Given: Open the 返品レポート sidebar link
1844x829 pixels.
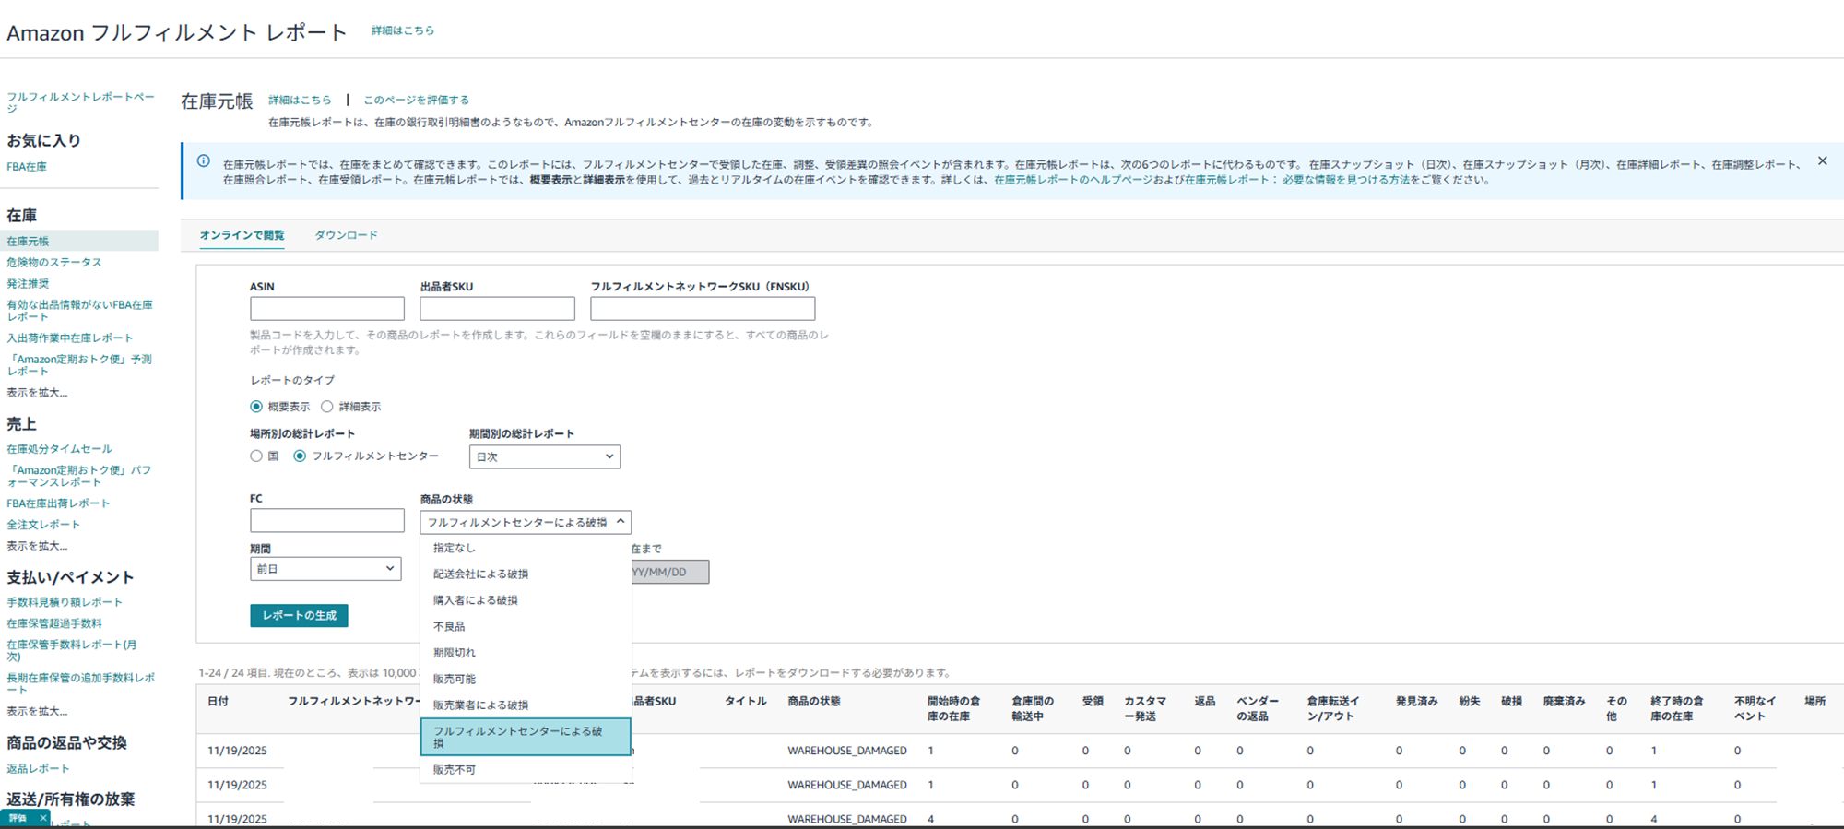Looking at the screenshot, I should point(38,769).
